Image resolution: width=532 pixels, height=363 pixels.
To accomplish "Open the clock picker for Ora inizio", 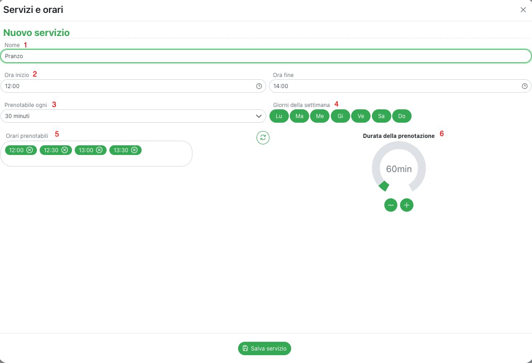I will (x=259, y=86).
